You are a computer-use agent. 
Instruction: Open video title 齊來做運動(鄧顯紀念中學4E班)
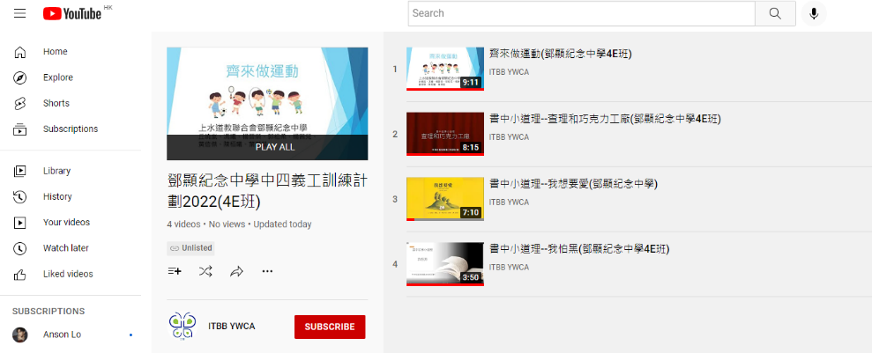(x=560, y=54)
